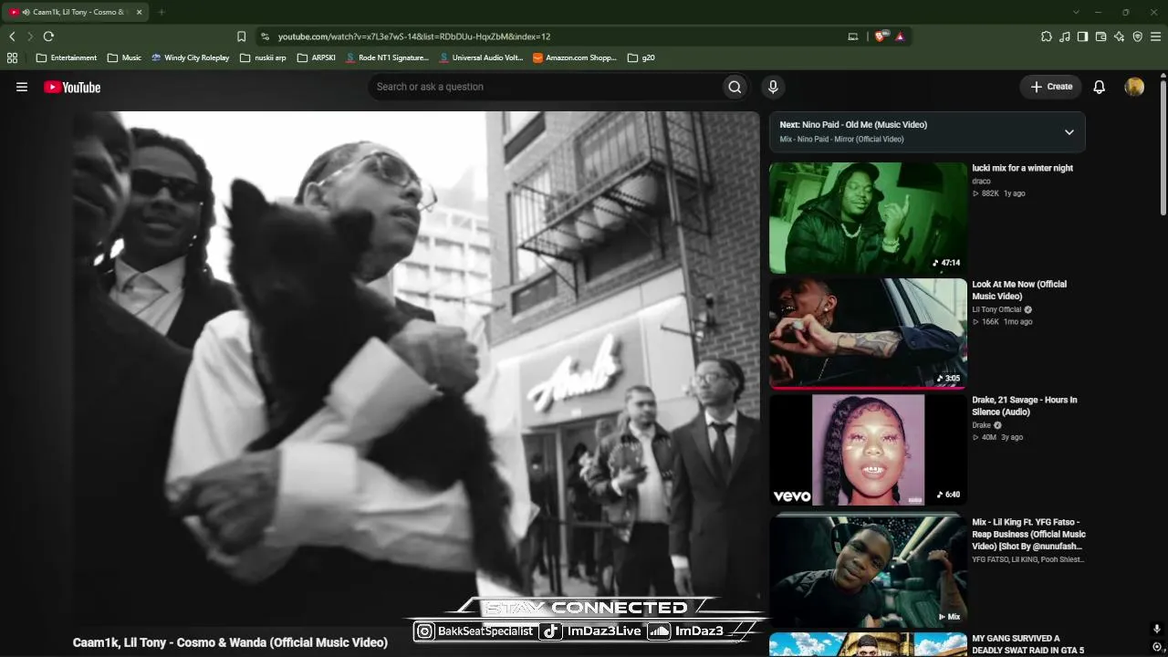Open 'lucki mix for a winter night' title

click(1022, 168)
